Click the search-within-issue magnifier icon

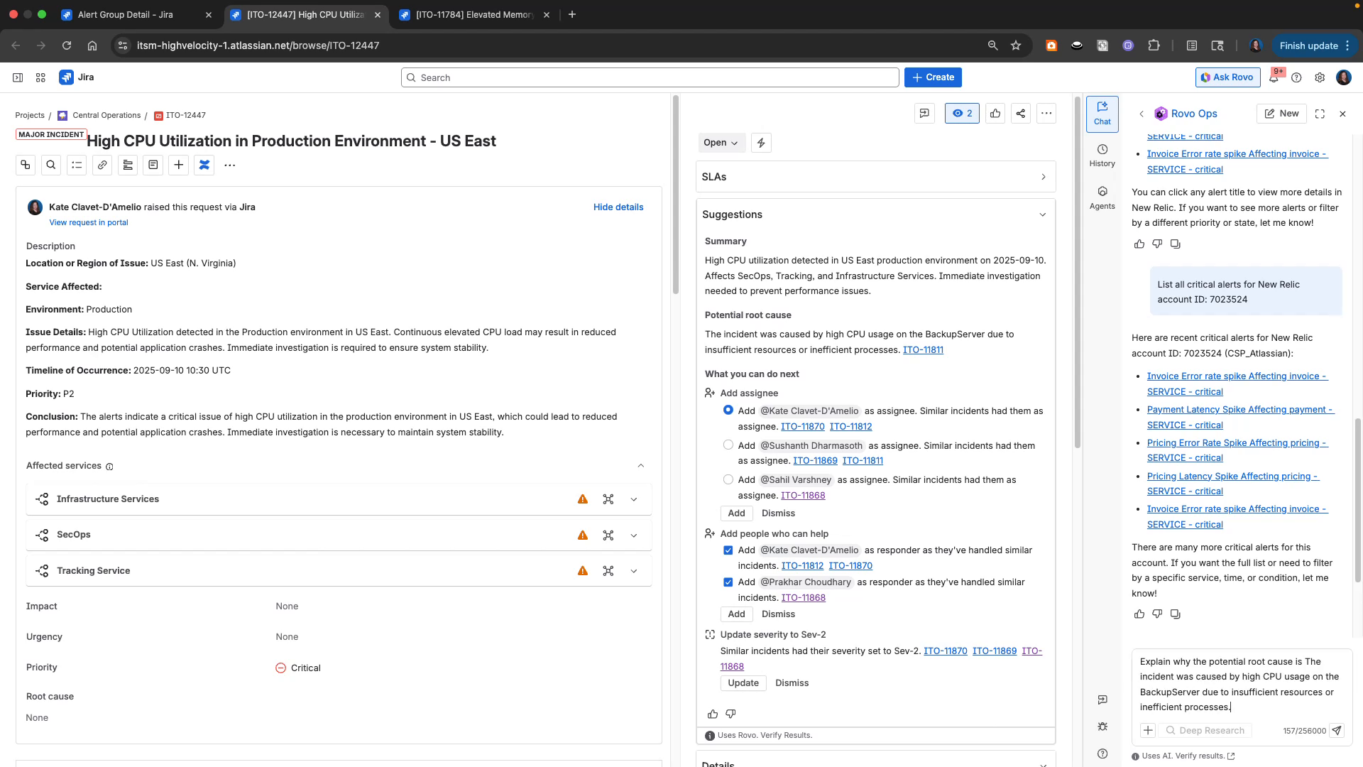51,165
